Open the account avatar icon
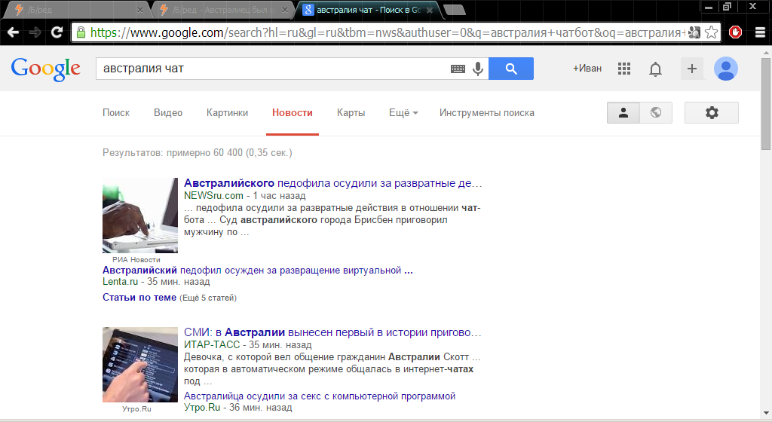This screenshot has width=772, height=422. click(726, 69)
